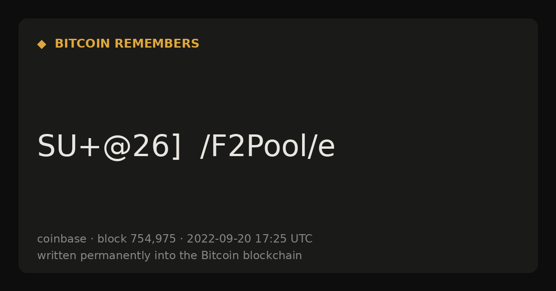Click the block number 754,975

click(x=153, y=239)
